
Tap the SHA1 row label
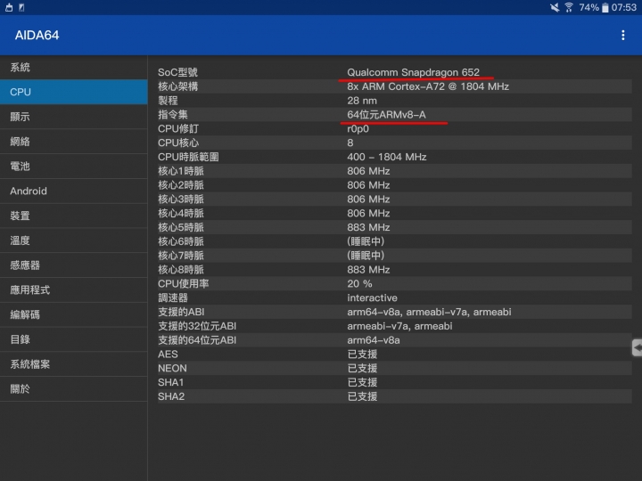point(170,383)
